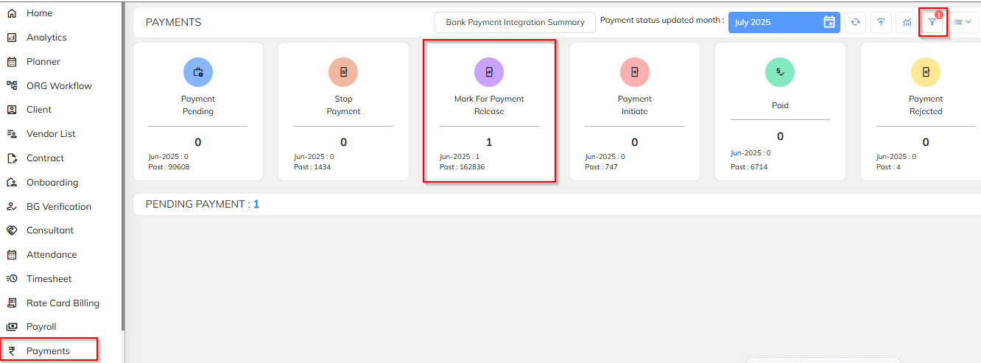
Task: Click the Vendor List icon
Action: click(x=12, y=134)
